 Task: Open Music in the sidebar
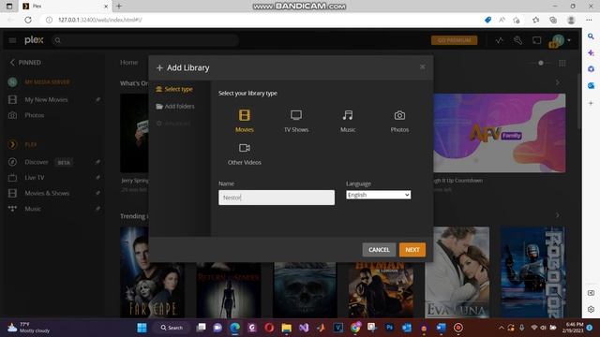pos(33,209)
